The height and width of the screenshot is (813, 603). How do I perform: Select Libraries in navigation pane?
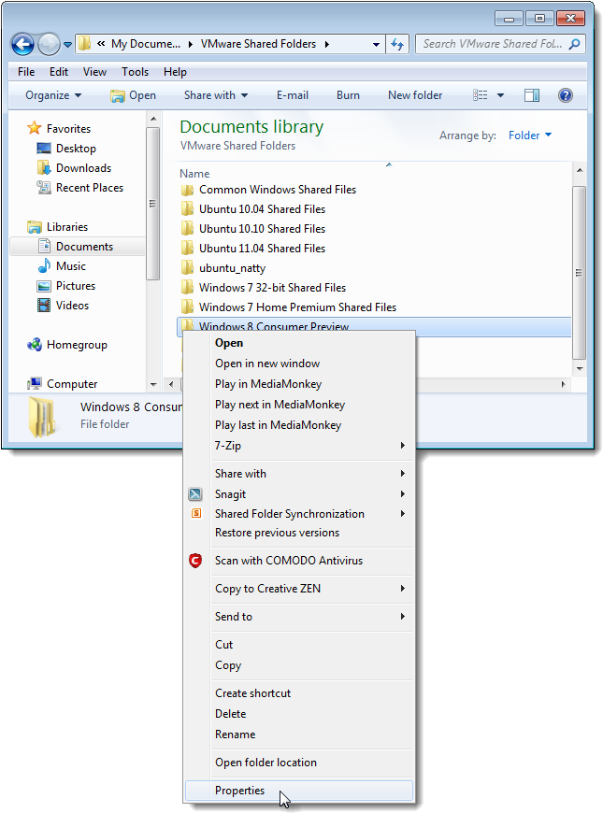pyautogui.click(x=57, y=227)
